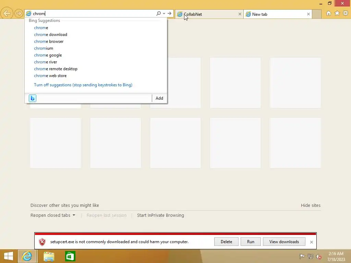The height and width of the screenshot is (263, 351).
Task: Click the page icon left of typed address
Action: pos(29,13)
